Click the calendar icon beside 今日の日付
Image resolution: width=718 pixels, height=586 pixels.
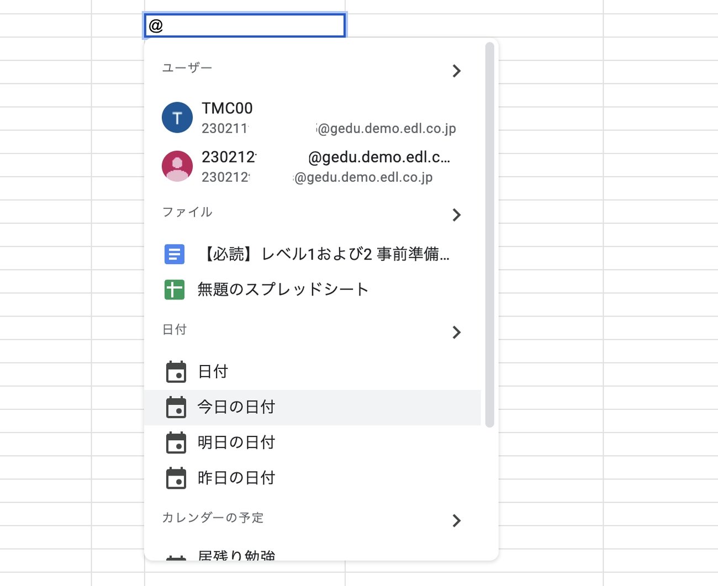(x=176, y=407)
